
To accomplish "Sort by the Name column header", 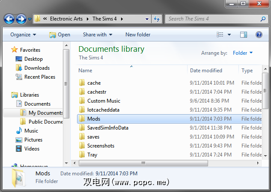I will click(85, 71).
